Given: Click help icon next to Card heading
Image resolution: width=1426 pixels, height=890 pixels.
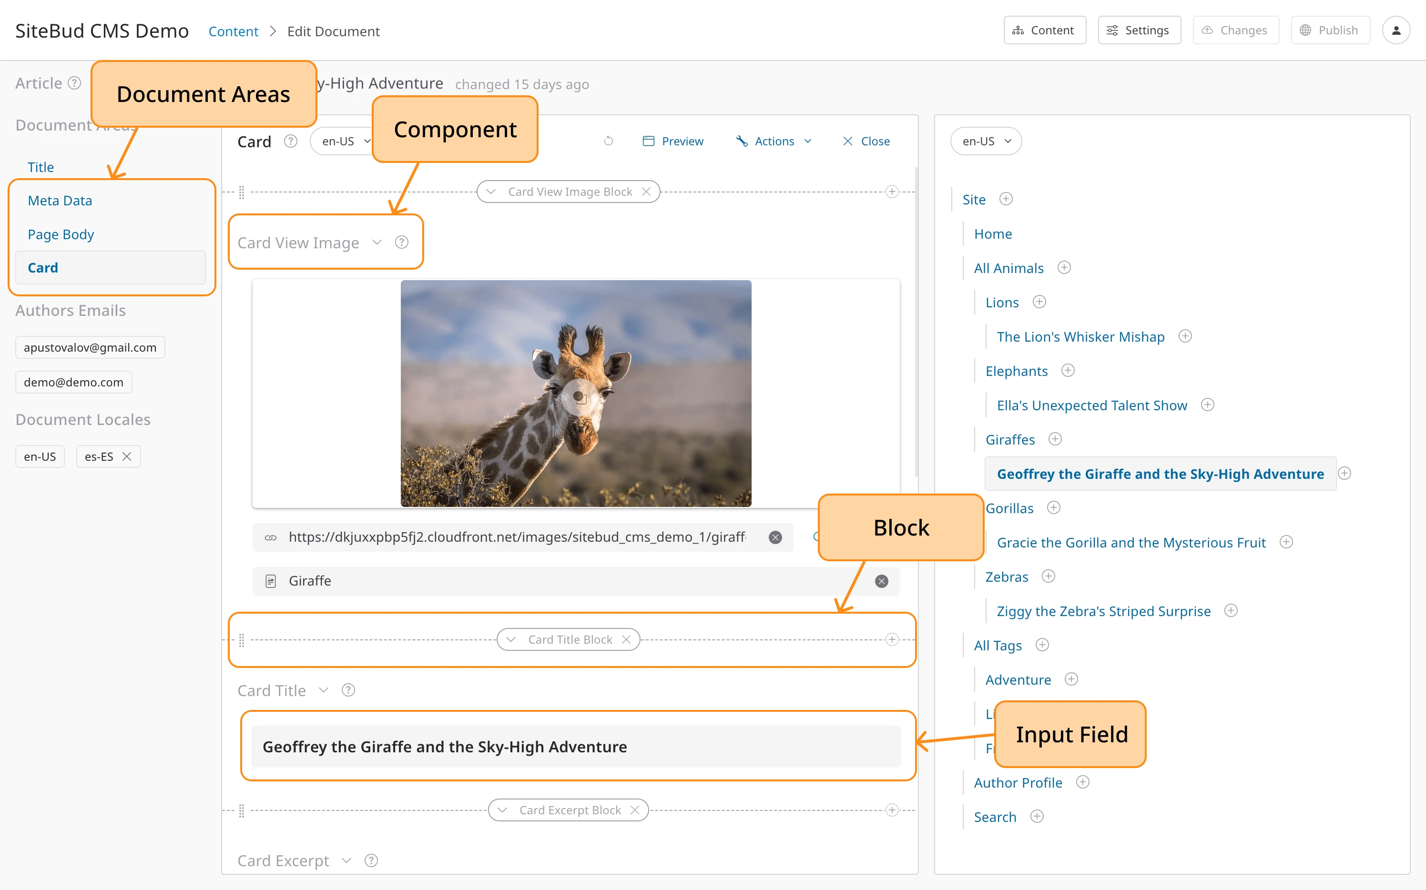Looking at the screenshot, I should pyautogui.click(x=290, y=142).
